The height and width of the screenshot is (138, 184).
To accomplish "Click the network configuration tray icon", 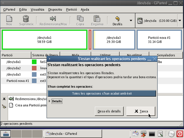I will pos(144,134).
